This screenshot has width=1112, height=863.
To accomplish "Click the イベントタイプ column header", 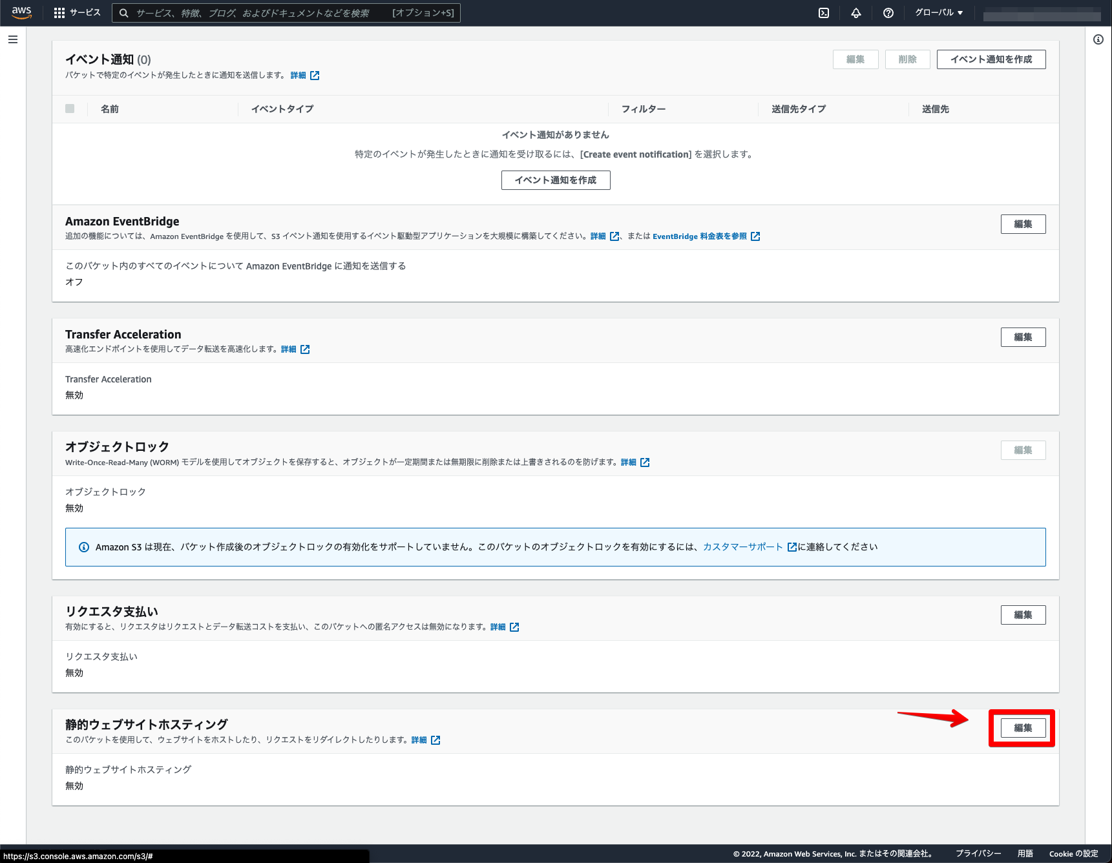I will click(x=282, y=109).
